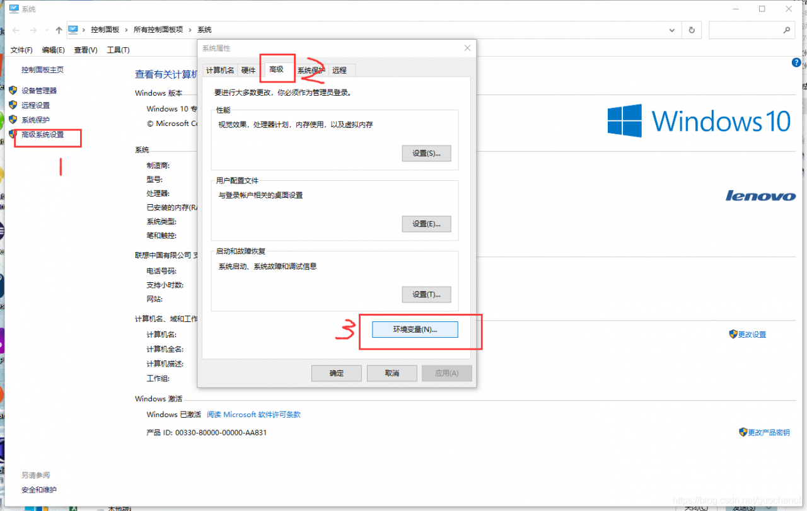Click 设置(S)... in the 性能 section
This screenshot has width=807, height=511.
[426, 153]
